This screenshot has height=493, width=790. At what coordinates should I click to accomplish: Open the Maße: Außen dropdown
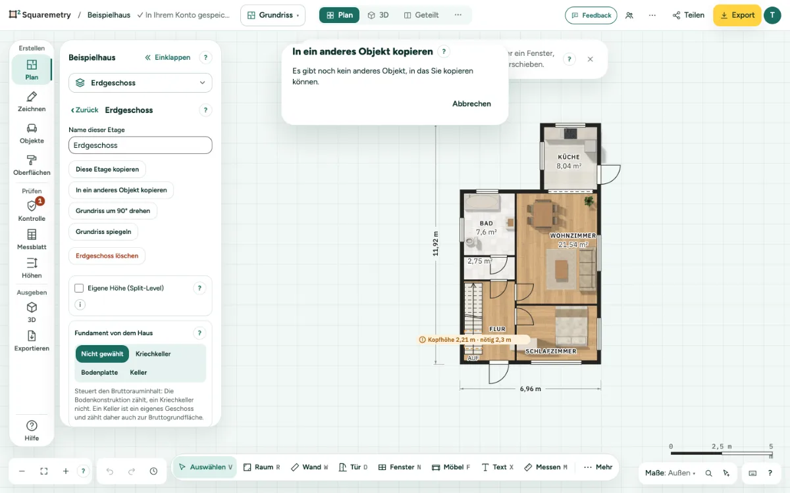tap(670, 473)
